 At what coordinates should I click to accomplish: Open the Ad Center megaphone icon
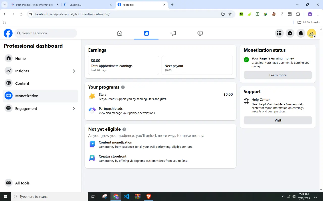click(173, 33)
